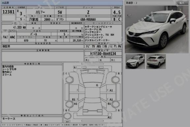190x127 pixels.
Task: Click the lot number 12381 field
Action: tap(9, 12)
